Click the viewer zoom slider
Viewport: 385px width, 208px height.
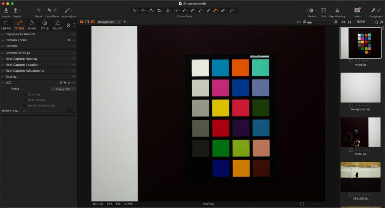pos(320,22)
